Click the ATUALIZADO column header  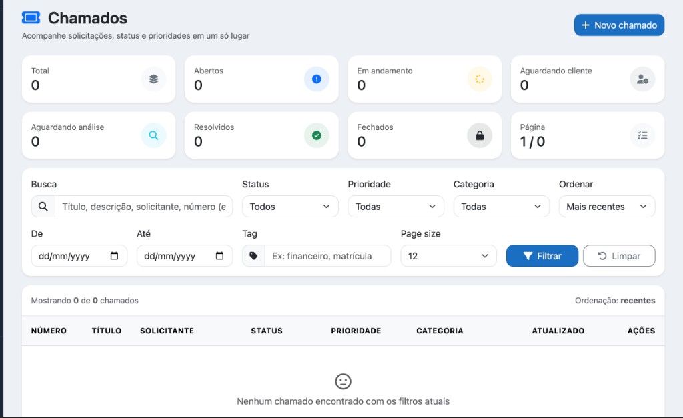point(558,331)
